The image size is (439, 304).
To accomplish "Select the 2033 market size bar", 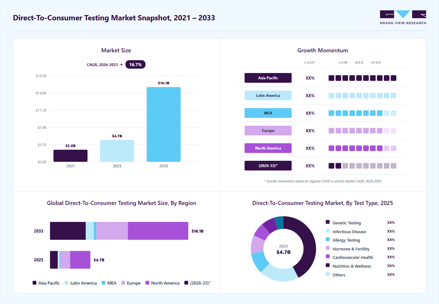I will (164, 124).
